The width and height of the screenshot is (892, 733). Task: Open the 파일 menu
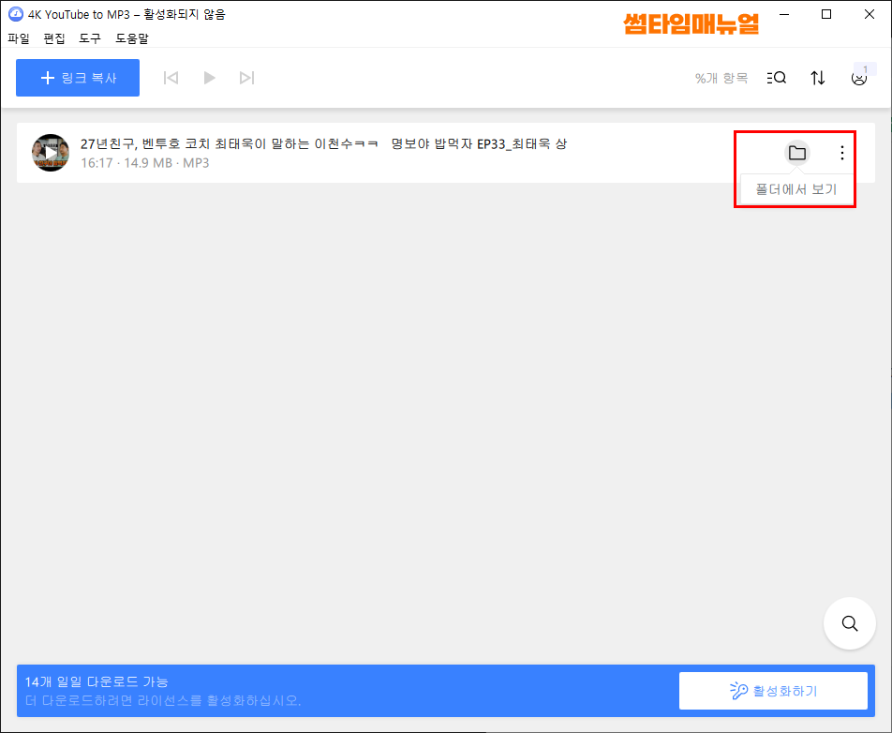point(18,38)
